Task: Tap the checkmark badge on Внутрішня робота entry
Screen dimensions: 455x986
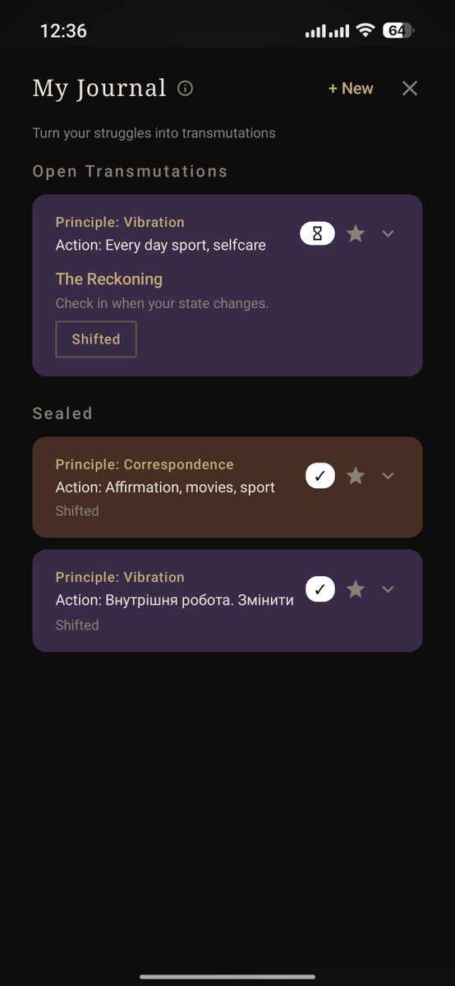Action: 320,589
